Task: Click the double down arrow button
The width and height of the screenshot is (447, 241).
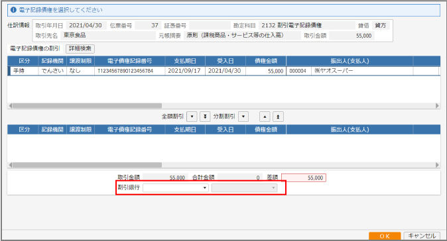Action: pos(205,117)
